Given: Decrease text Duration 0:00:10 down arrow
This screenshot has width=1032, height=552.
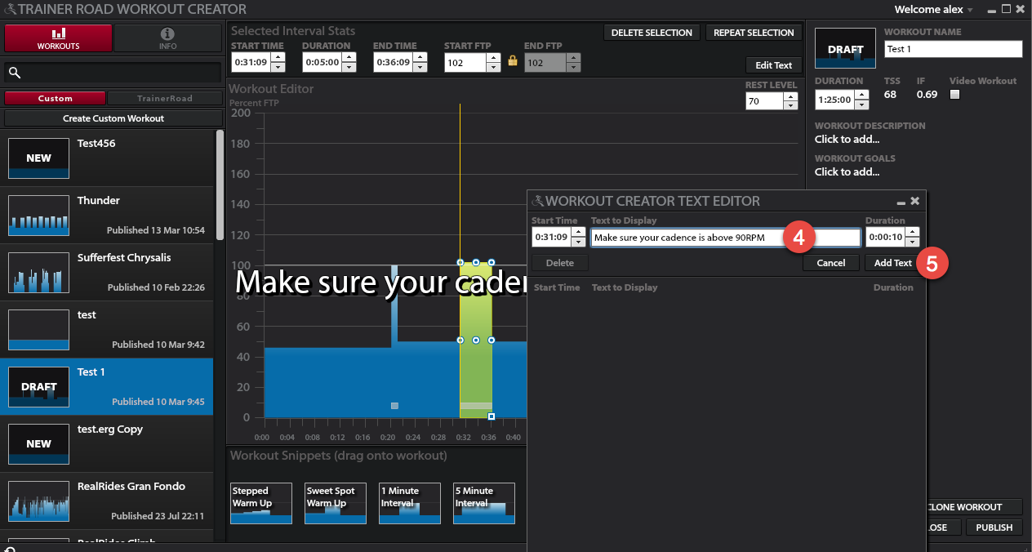Looking at the screenshot, I should pyautogui.click(x=913, y=242).
